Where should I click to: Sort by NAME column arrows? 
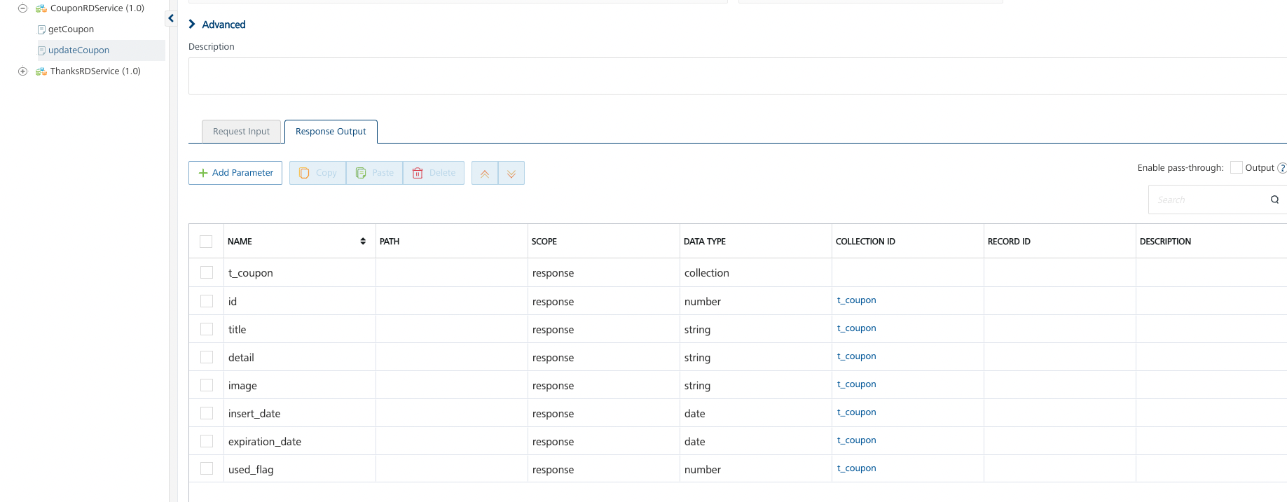[363, 242]
